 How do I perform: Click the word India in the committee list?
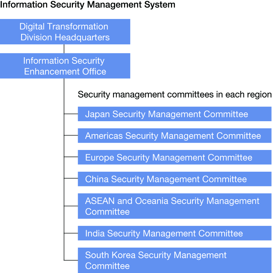pyautogui.click(x=95, y=233)
